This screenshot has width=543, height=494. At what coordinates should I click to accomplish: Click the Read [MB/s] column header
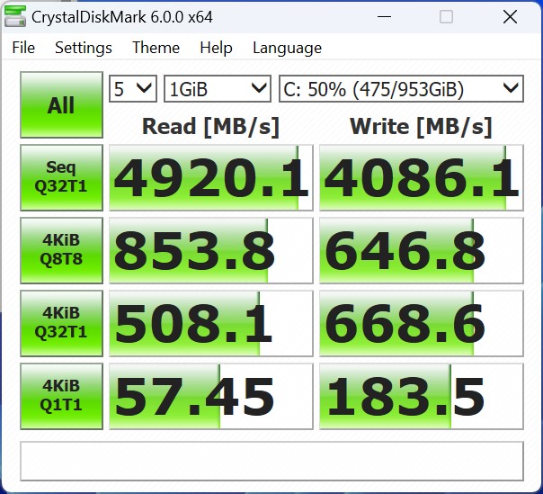[210, 127]
